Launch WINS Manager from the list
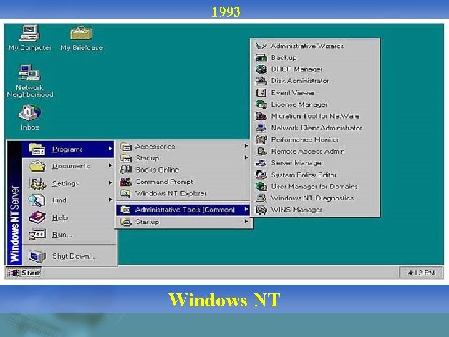The width and height of the screenshot is (449, 337). (x=315, y=210)
